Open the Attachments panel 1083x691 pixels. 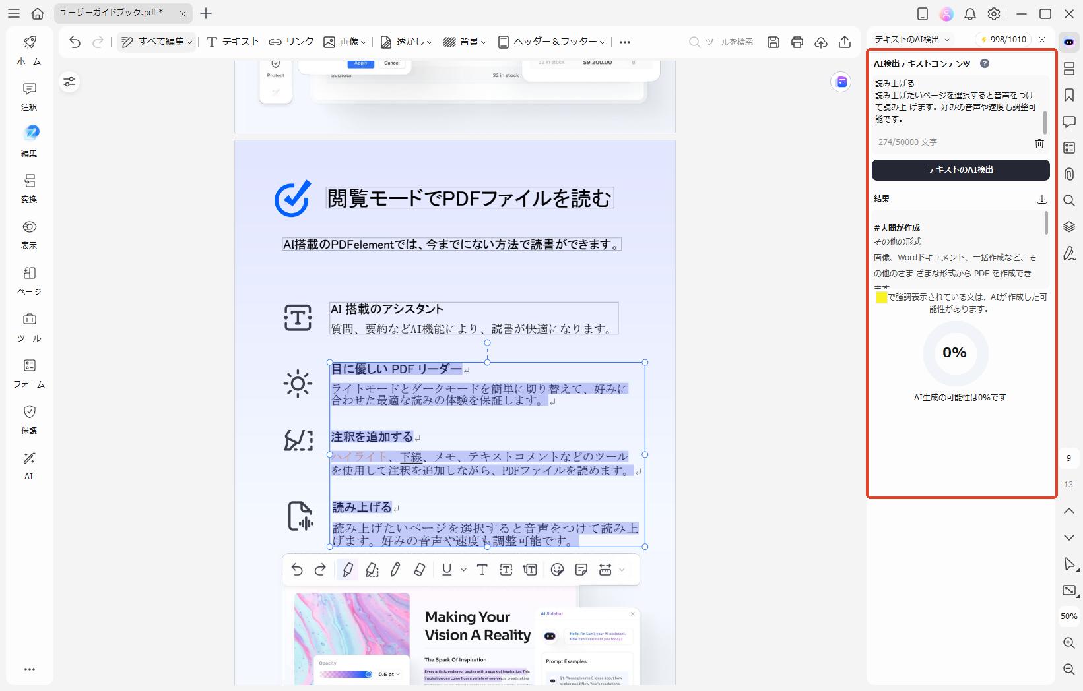(x=1069, y=175)
